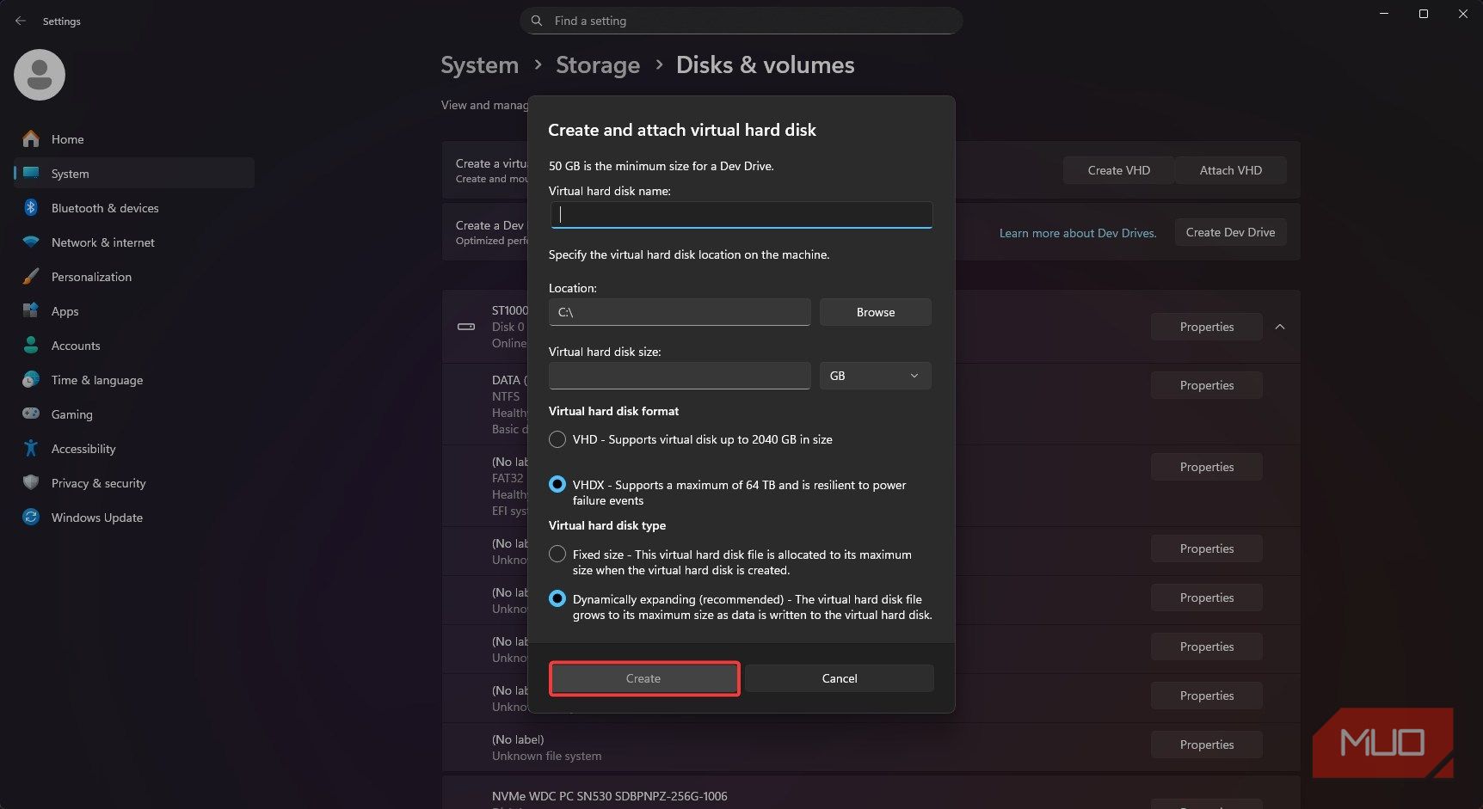Click the Create VHD button
This screenshot has height=809, width=1483.
[x=1118, y=170]
